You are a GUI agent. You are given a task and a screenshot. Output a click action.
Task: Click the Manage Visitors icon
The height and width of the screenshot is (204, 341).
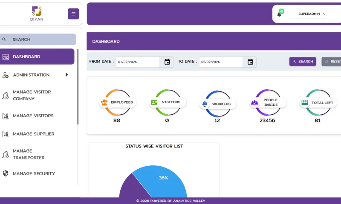[x=6, y=116]
